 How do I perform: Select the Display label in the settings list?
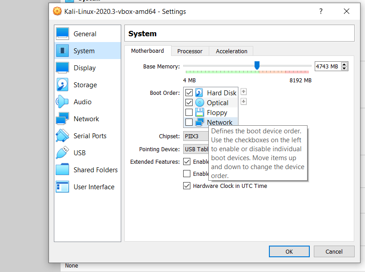pyautogui.click(x=84, y=68)
